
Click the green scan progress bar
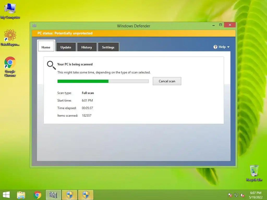[103, 81]
